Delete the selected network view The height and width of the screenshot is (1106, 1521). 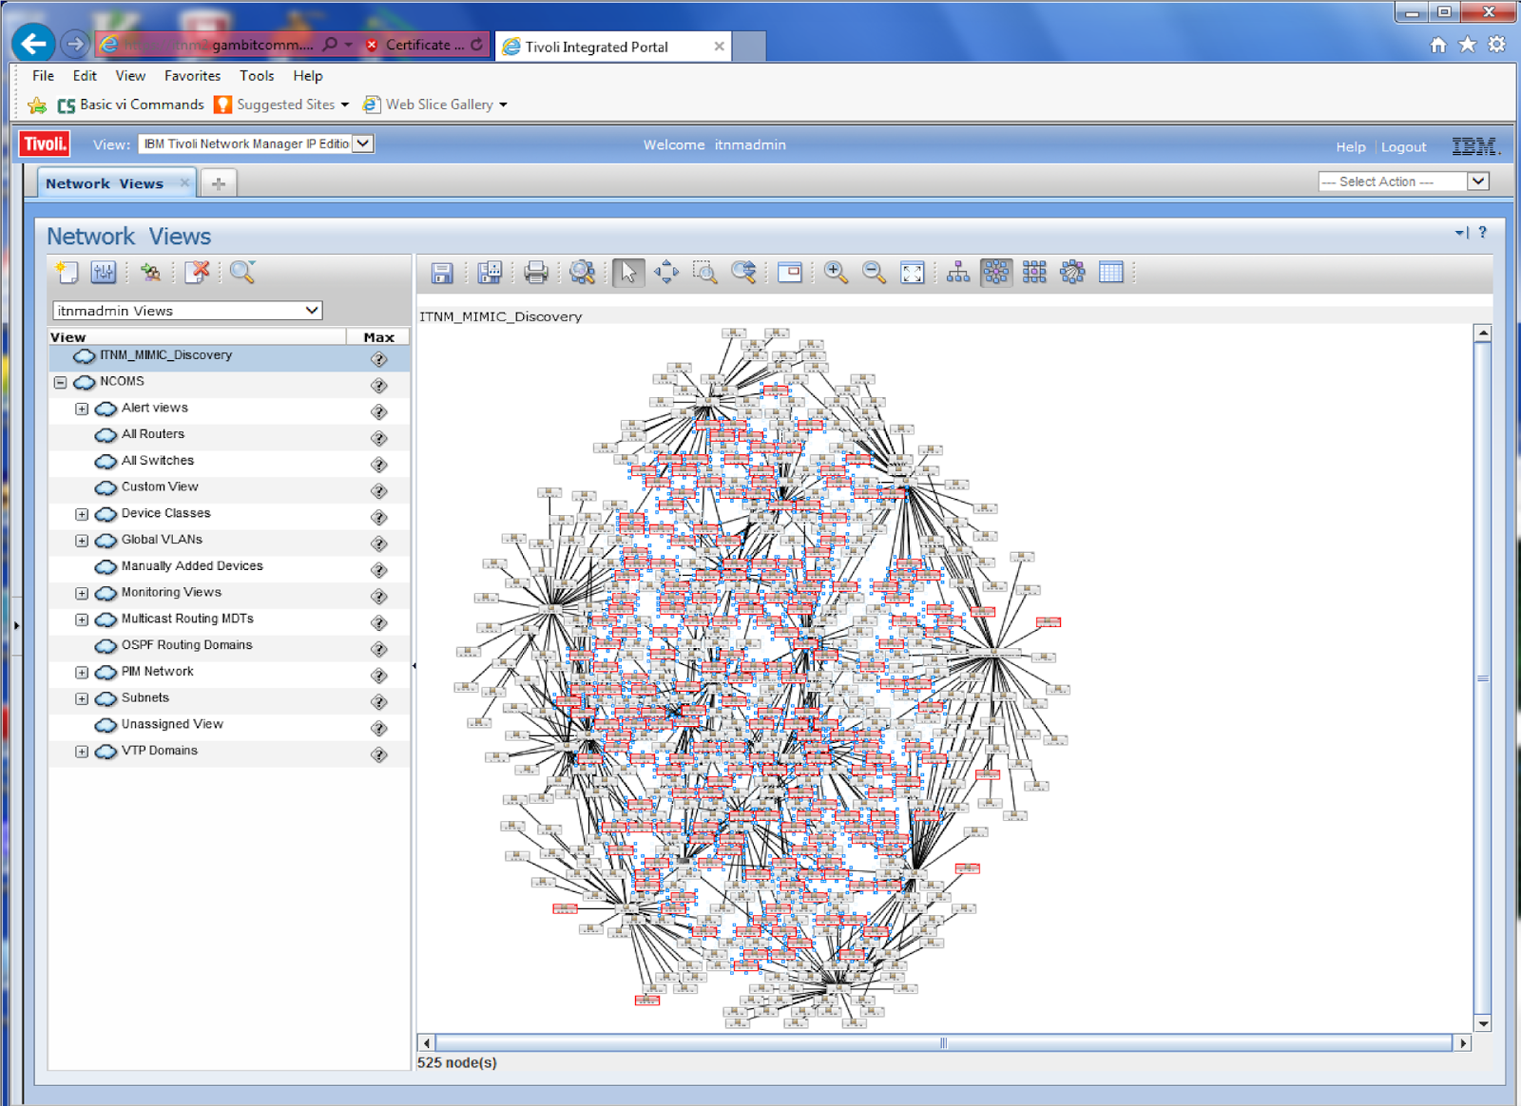coord(198,273)
